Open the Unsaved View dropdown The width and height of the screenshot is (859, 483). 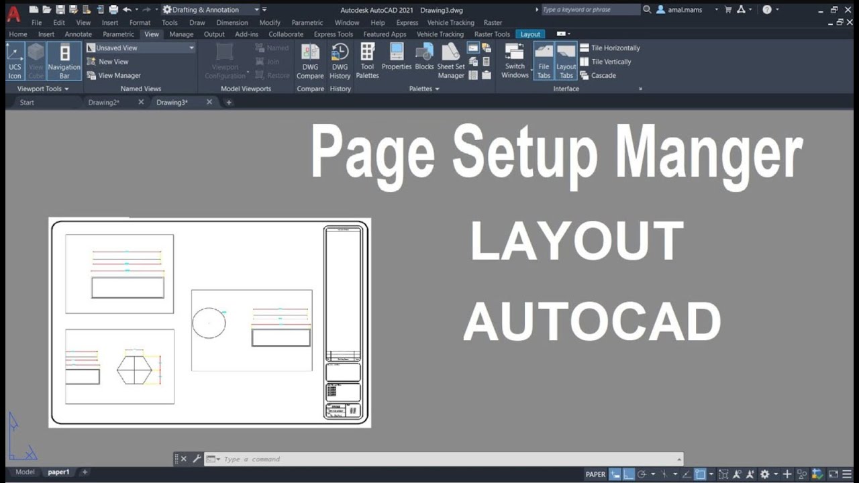[140, 48]
